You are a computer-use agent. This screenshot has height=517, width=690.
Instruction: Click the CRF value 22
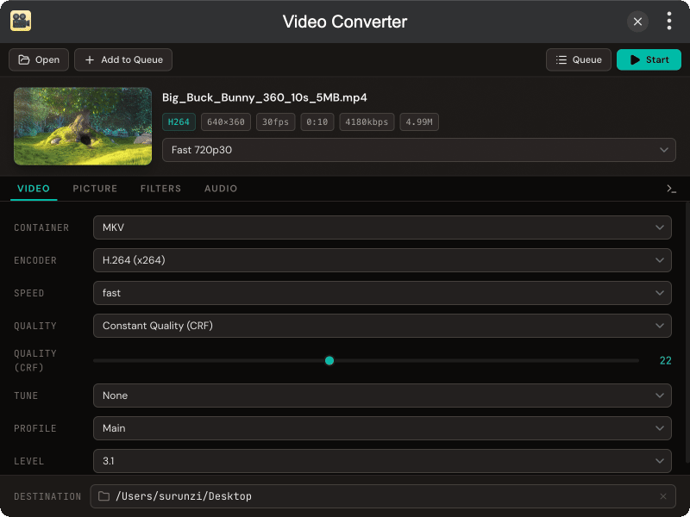pyautogui.click(x=665, y=361)
